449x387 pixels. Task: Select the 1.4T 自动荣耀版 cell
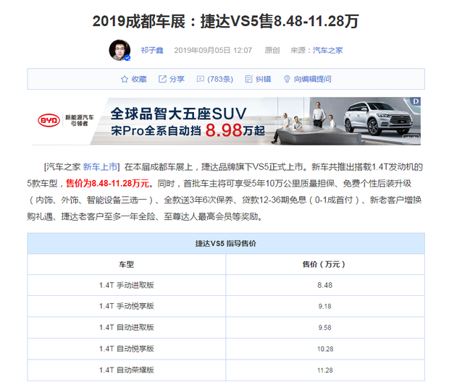[127, 370]
